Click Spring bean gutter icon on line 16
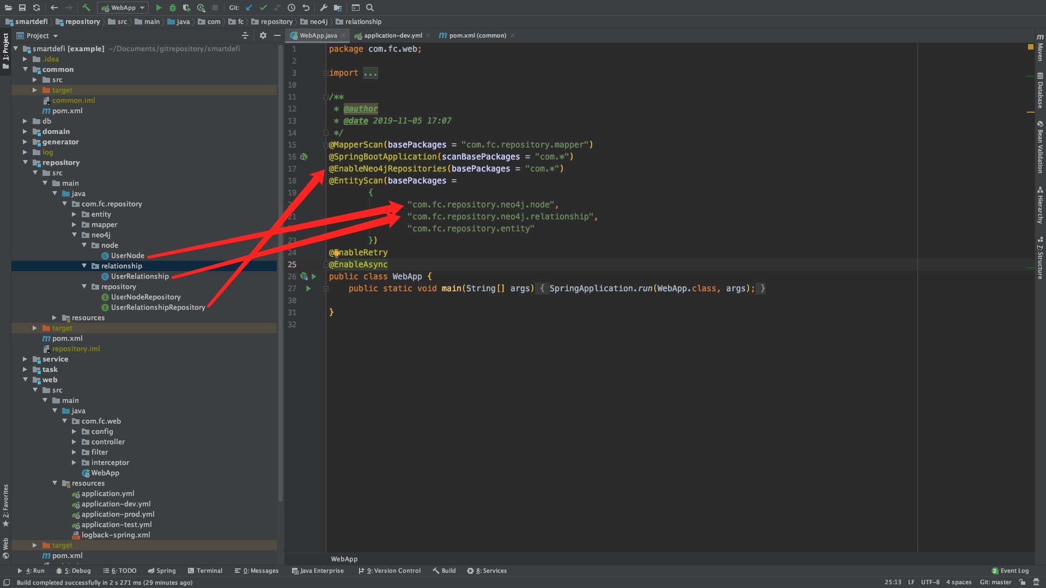The image size is (1046, 588). pos(304,157)
